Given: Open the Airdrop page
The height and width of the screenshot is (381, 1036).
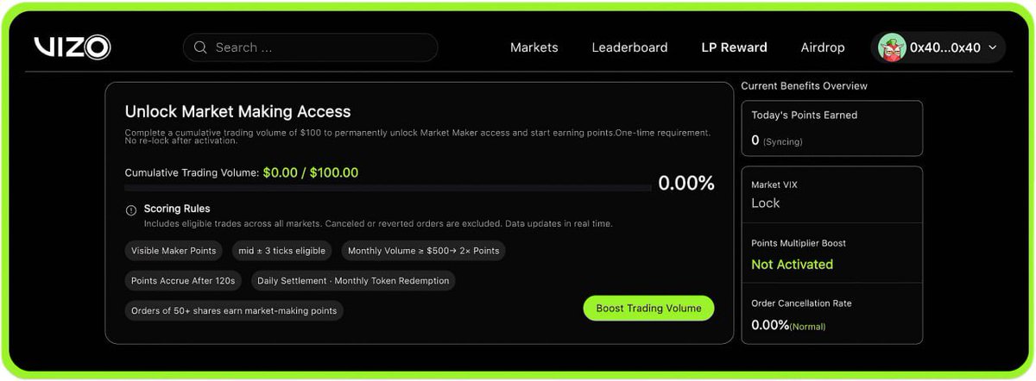Looking at the screenshot, I should tap(823, 47).
